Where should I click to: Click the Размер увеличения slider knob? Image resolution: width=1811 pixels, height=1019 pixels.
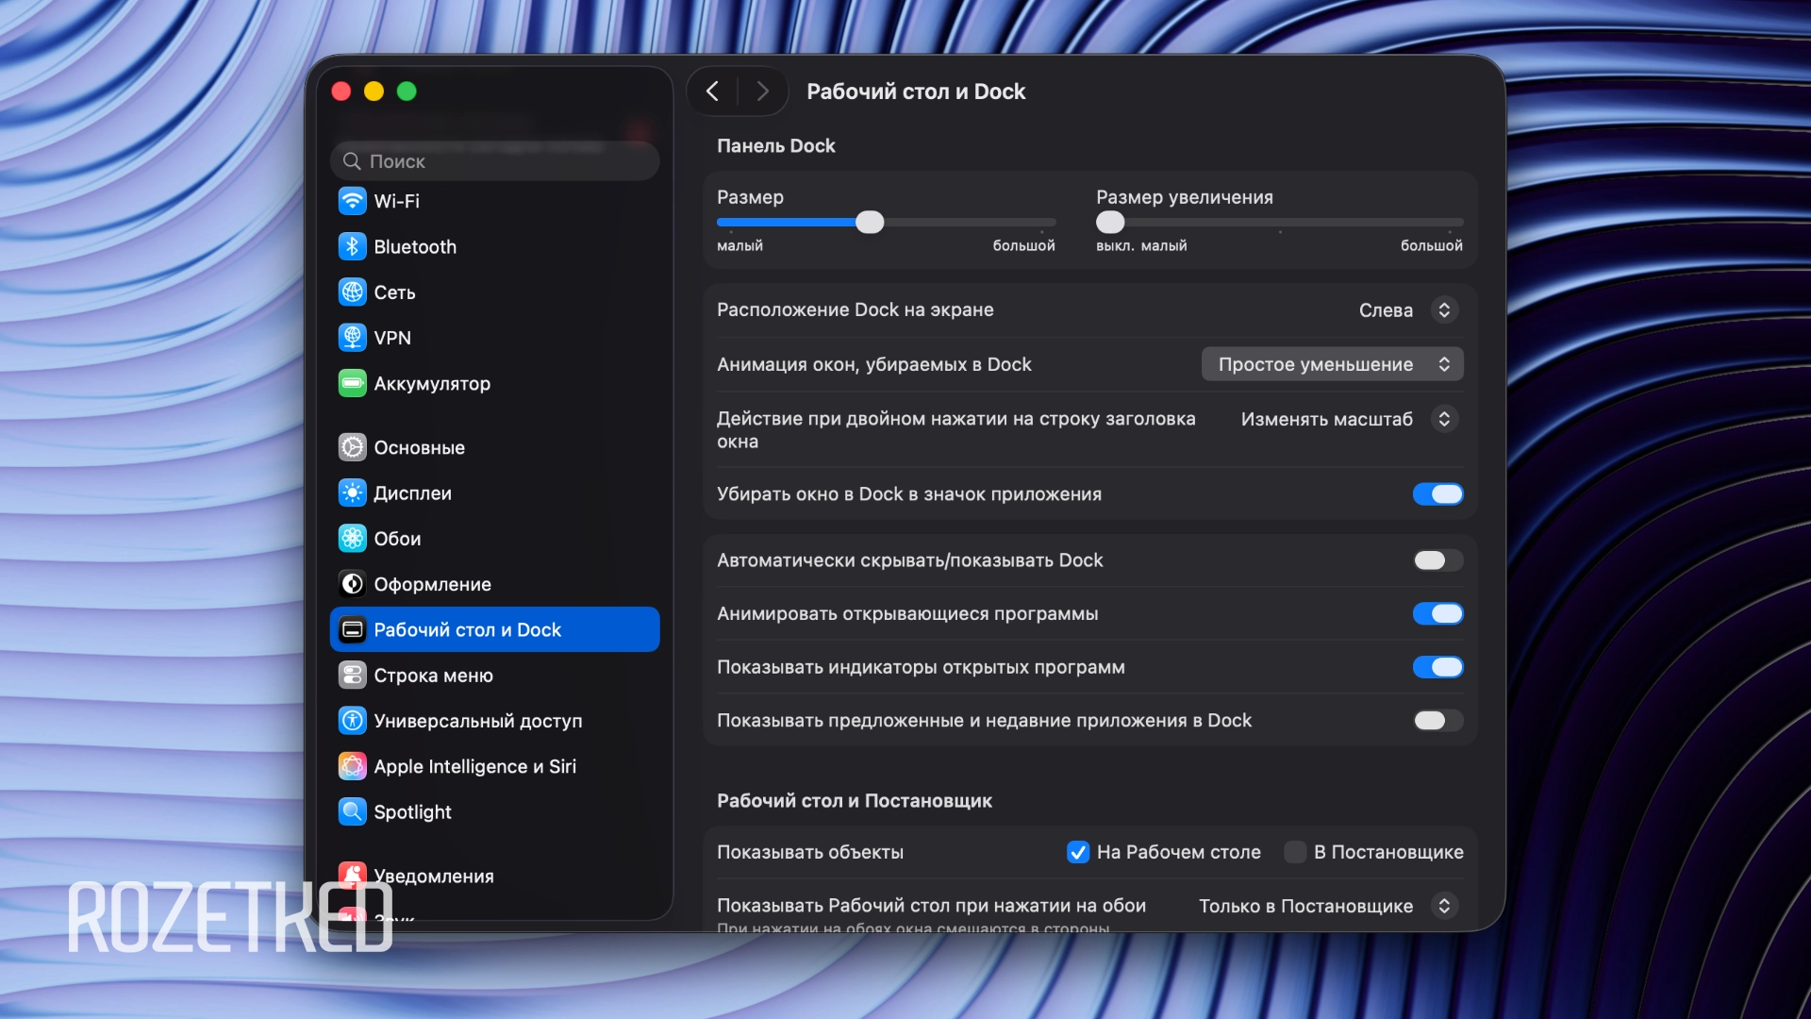[1110, 223]
